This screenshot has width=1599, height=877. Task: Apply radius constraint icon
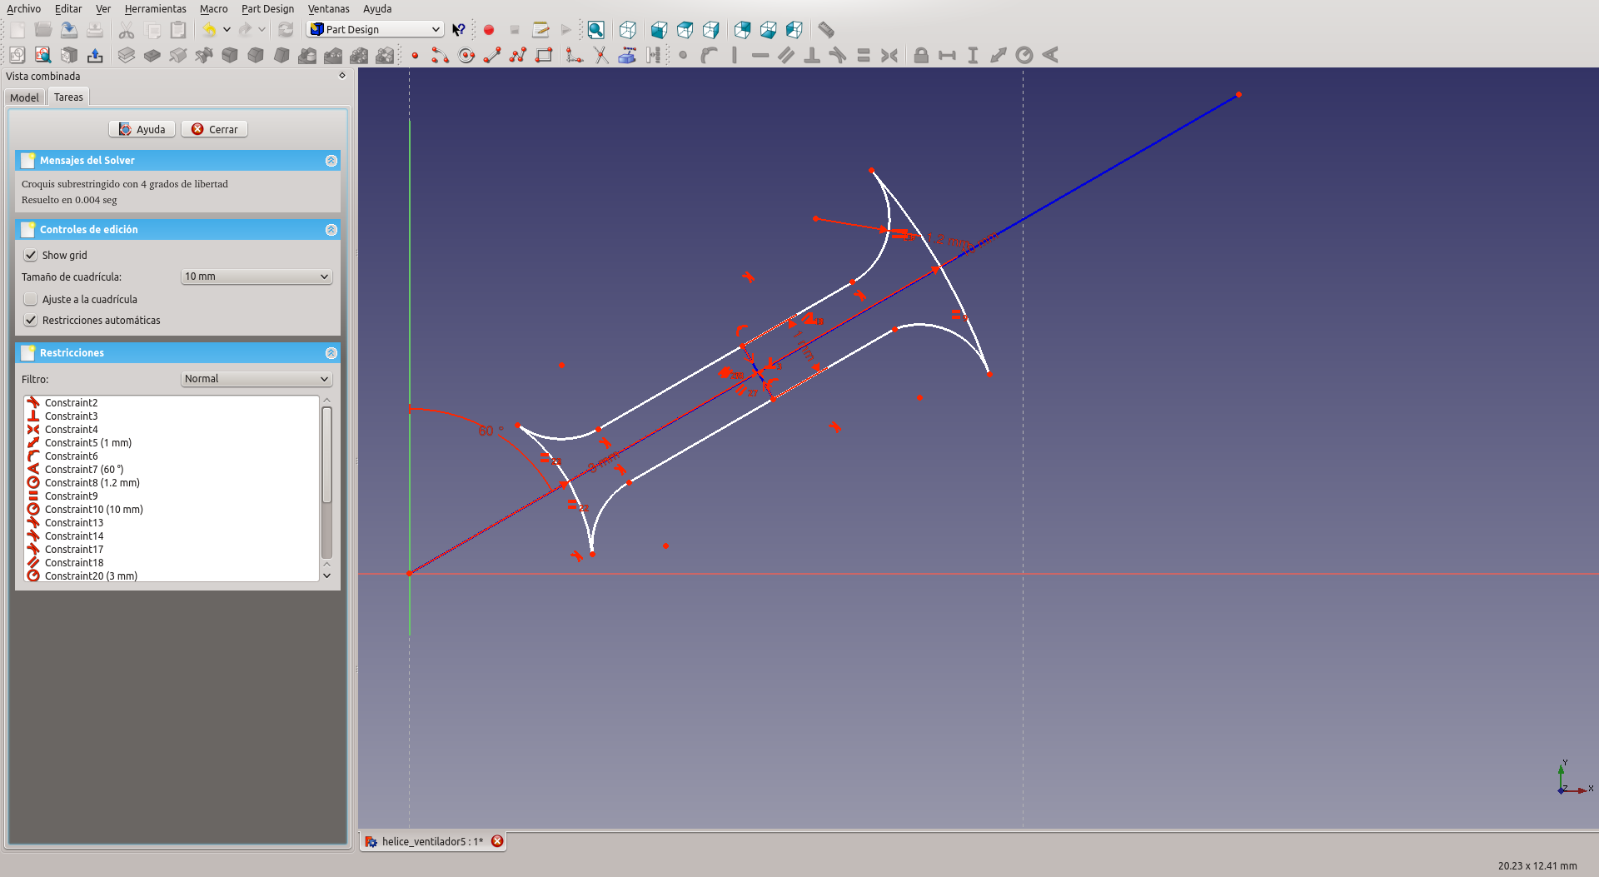tap(1024, 56)
